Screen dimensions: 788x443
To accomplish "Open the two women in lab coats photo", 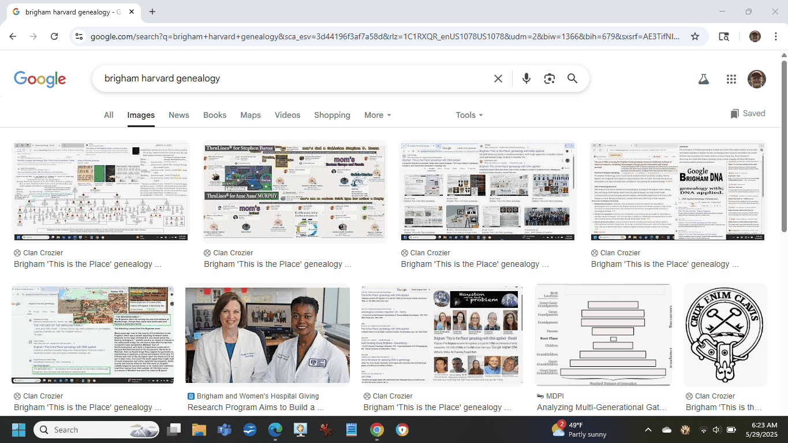I will (x=267, y=334).
